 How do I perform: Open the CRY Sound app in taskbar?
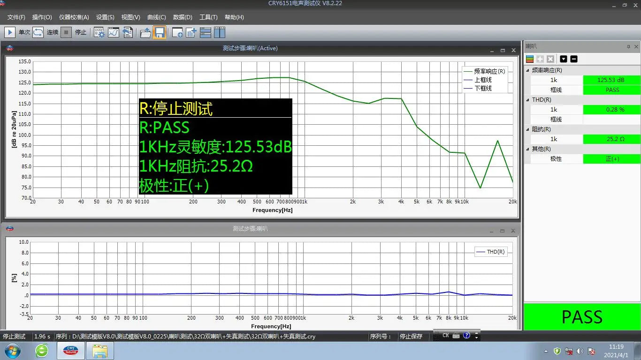pyautogui.click(x=70, y=351)
